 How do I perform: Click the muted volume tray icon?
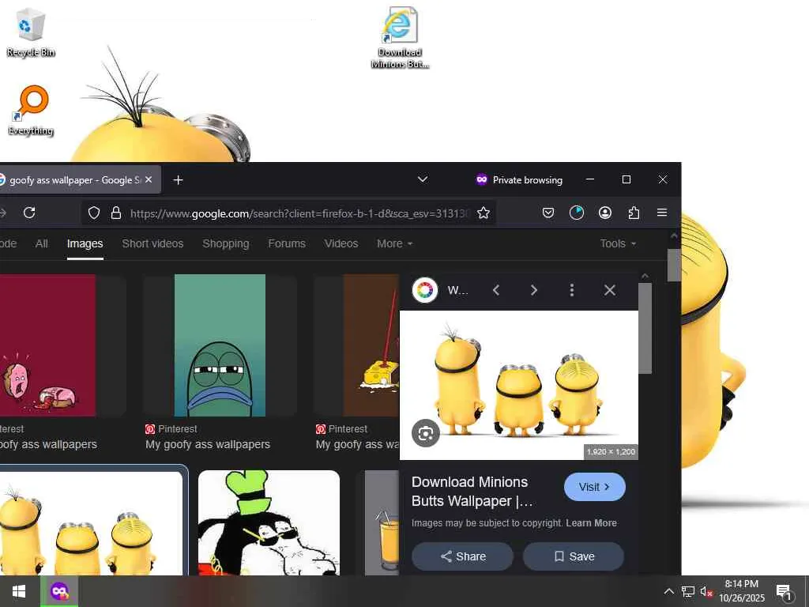click(706, 591)
